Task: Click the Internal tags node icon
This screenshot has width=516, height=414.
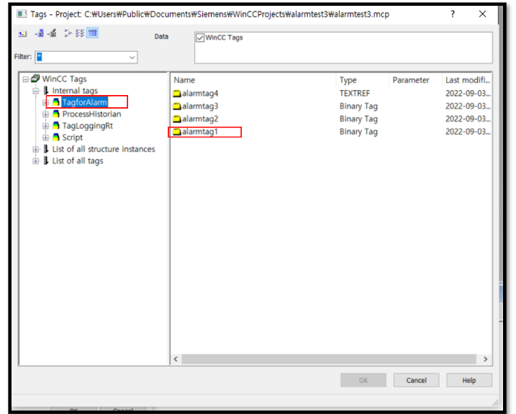Action: point(46,90)
